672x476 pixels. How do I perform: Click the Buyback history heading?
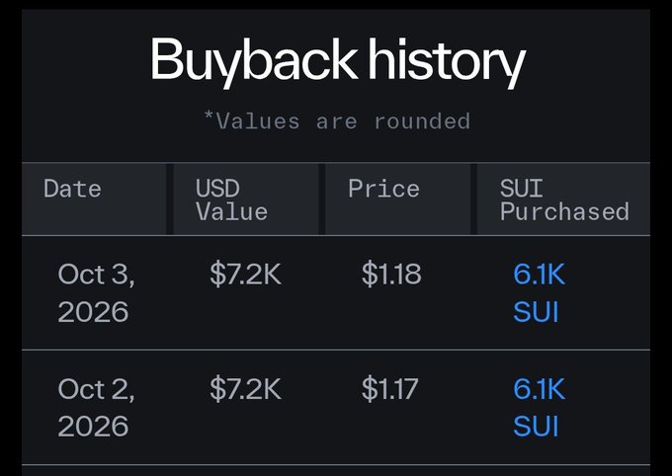tap(338, 60)
